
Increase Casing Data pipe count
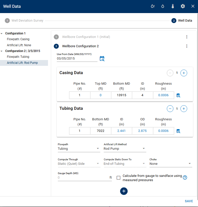click(184, 73)
